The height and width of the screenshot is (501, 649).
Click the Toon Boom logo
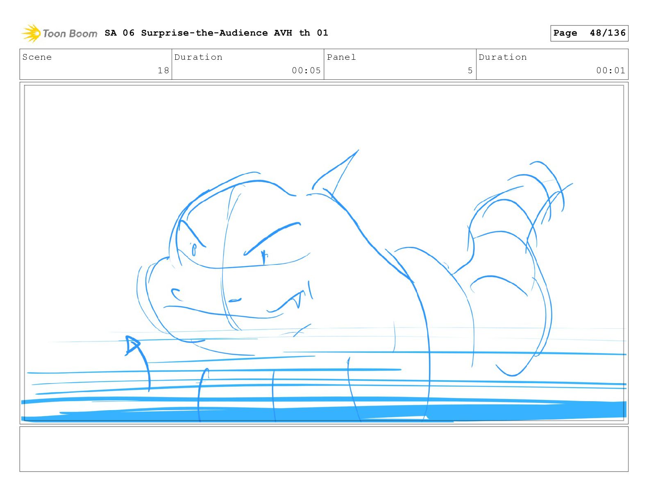click(x=59, y=33)
